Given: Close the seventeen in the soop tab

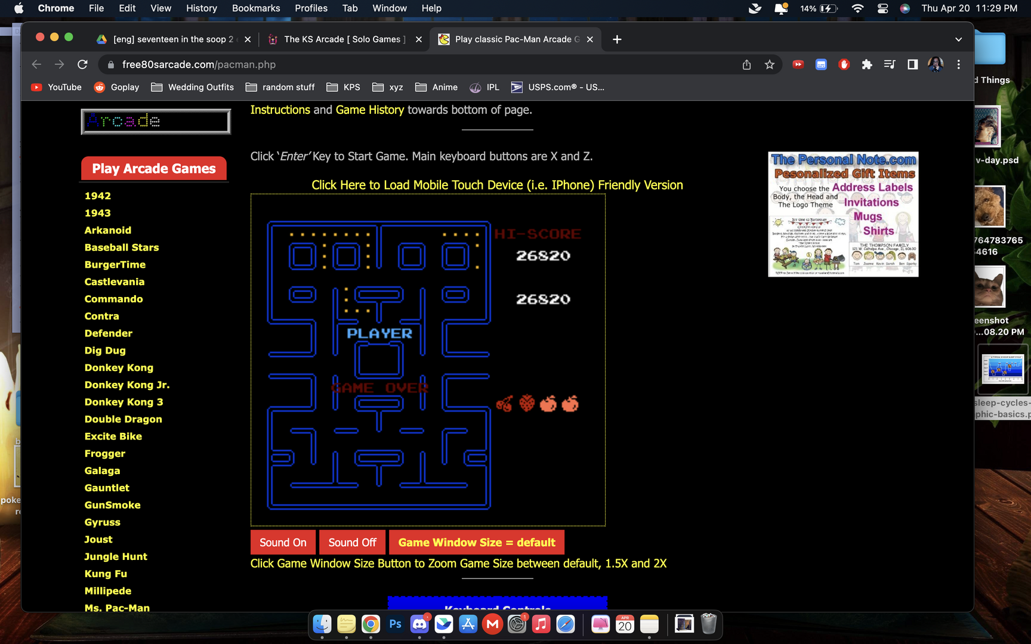Looking at the screenshot, I should tap(248, 39).
